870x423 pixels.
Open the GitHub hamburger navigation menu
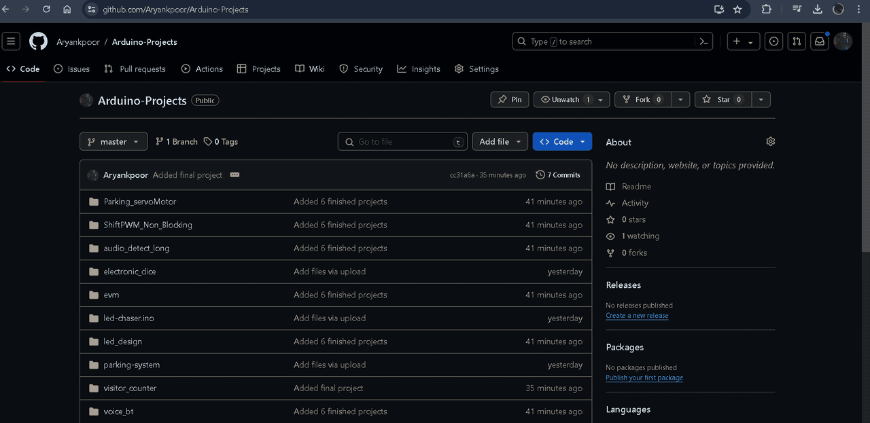tap(12, 41)
